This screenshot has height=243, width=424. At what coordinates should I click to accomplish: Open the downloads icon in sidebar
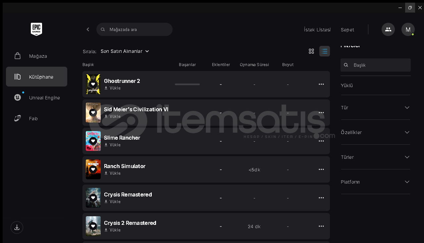[17, 227]
